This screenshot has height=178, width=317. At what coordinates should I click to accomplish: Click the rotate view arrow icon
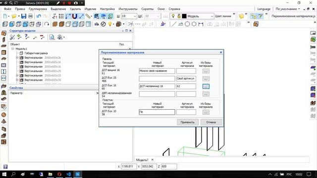[47, 24]
